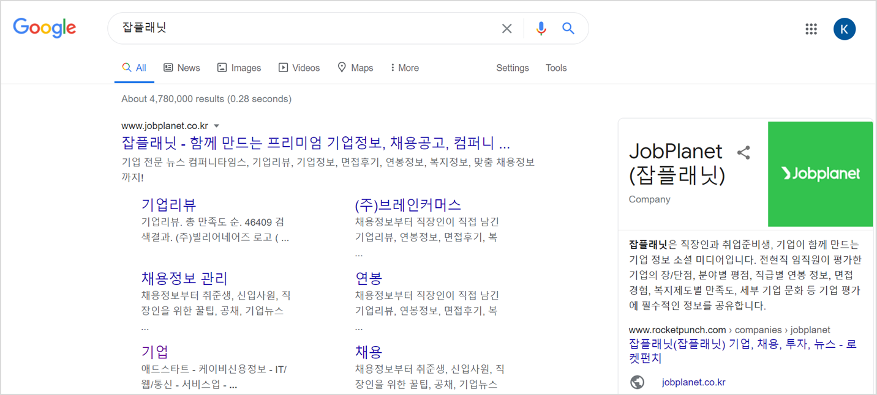This screenshot has height=395, width=877.
Task: Start voice search with microphone icon
Action: coord(541,28)
